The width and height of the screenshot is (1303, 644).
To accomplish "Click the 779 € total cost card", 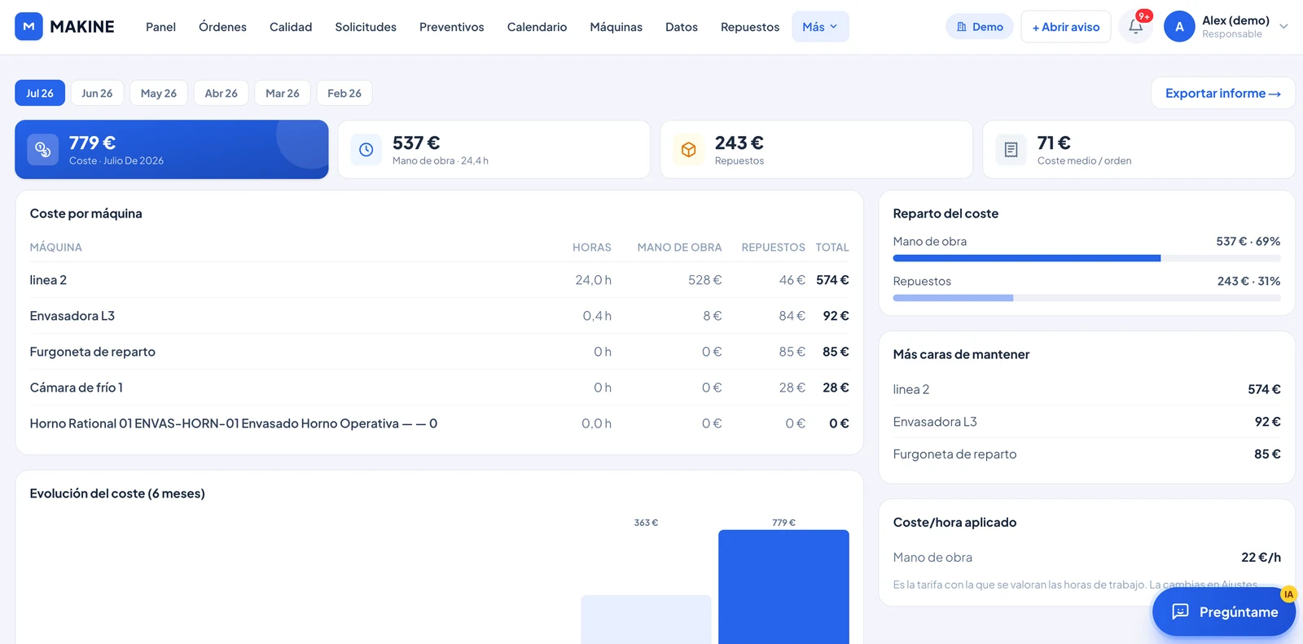I will 172,150.
